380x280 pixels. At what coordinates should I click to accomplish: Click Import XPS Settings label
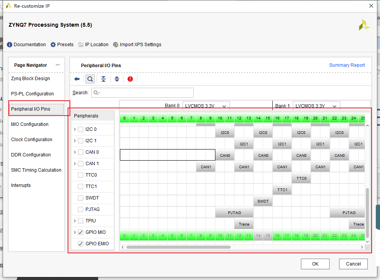click(x=141, y=45)
